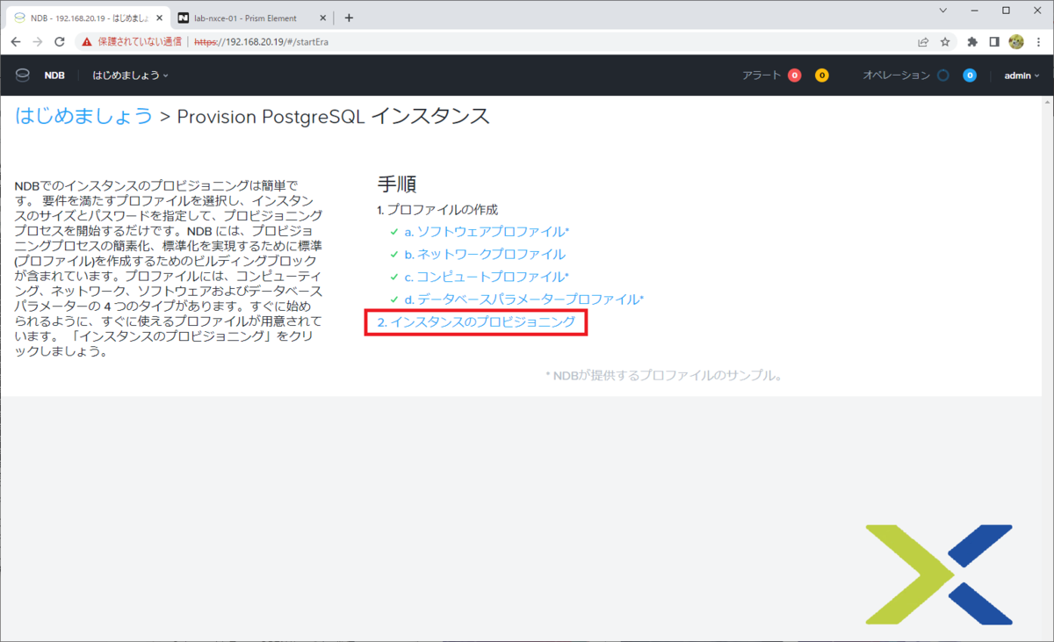Click the share page icon
The image size is (1054, 642).
point(924,41)
